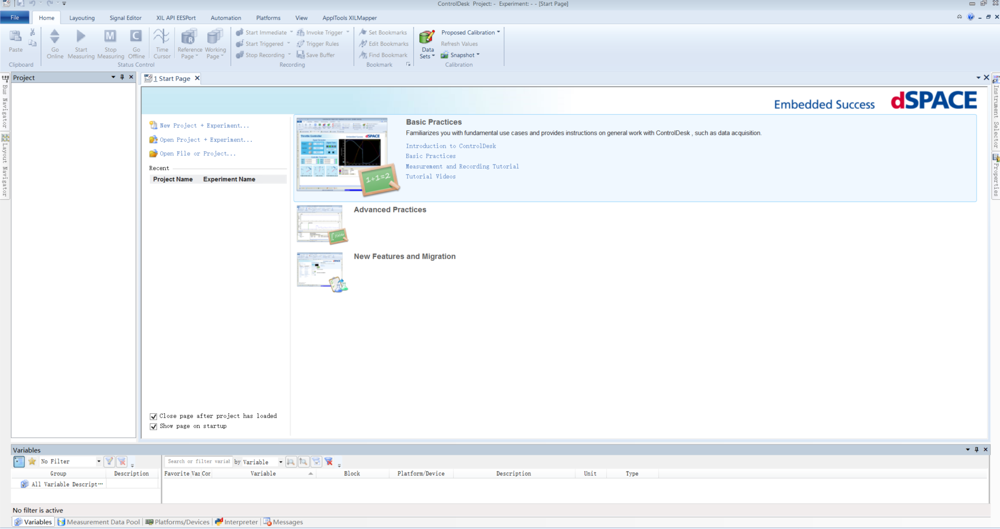Expand Invoke Trigger dropdown arrow
Screen dimensions: 1000x529
[348, 32]
